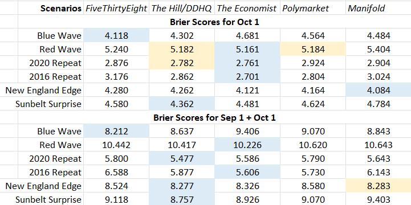Click the blue-highlighted cell with value 4.118
Image resolution: width=411 pixels, height=205 pixels.
(116, 35)
